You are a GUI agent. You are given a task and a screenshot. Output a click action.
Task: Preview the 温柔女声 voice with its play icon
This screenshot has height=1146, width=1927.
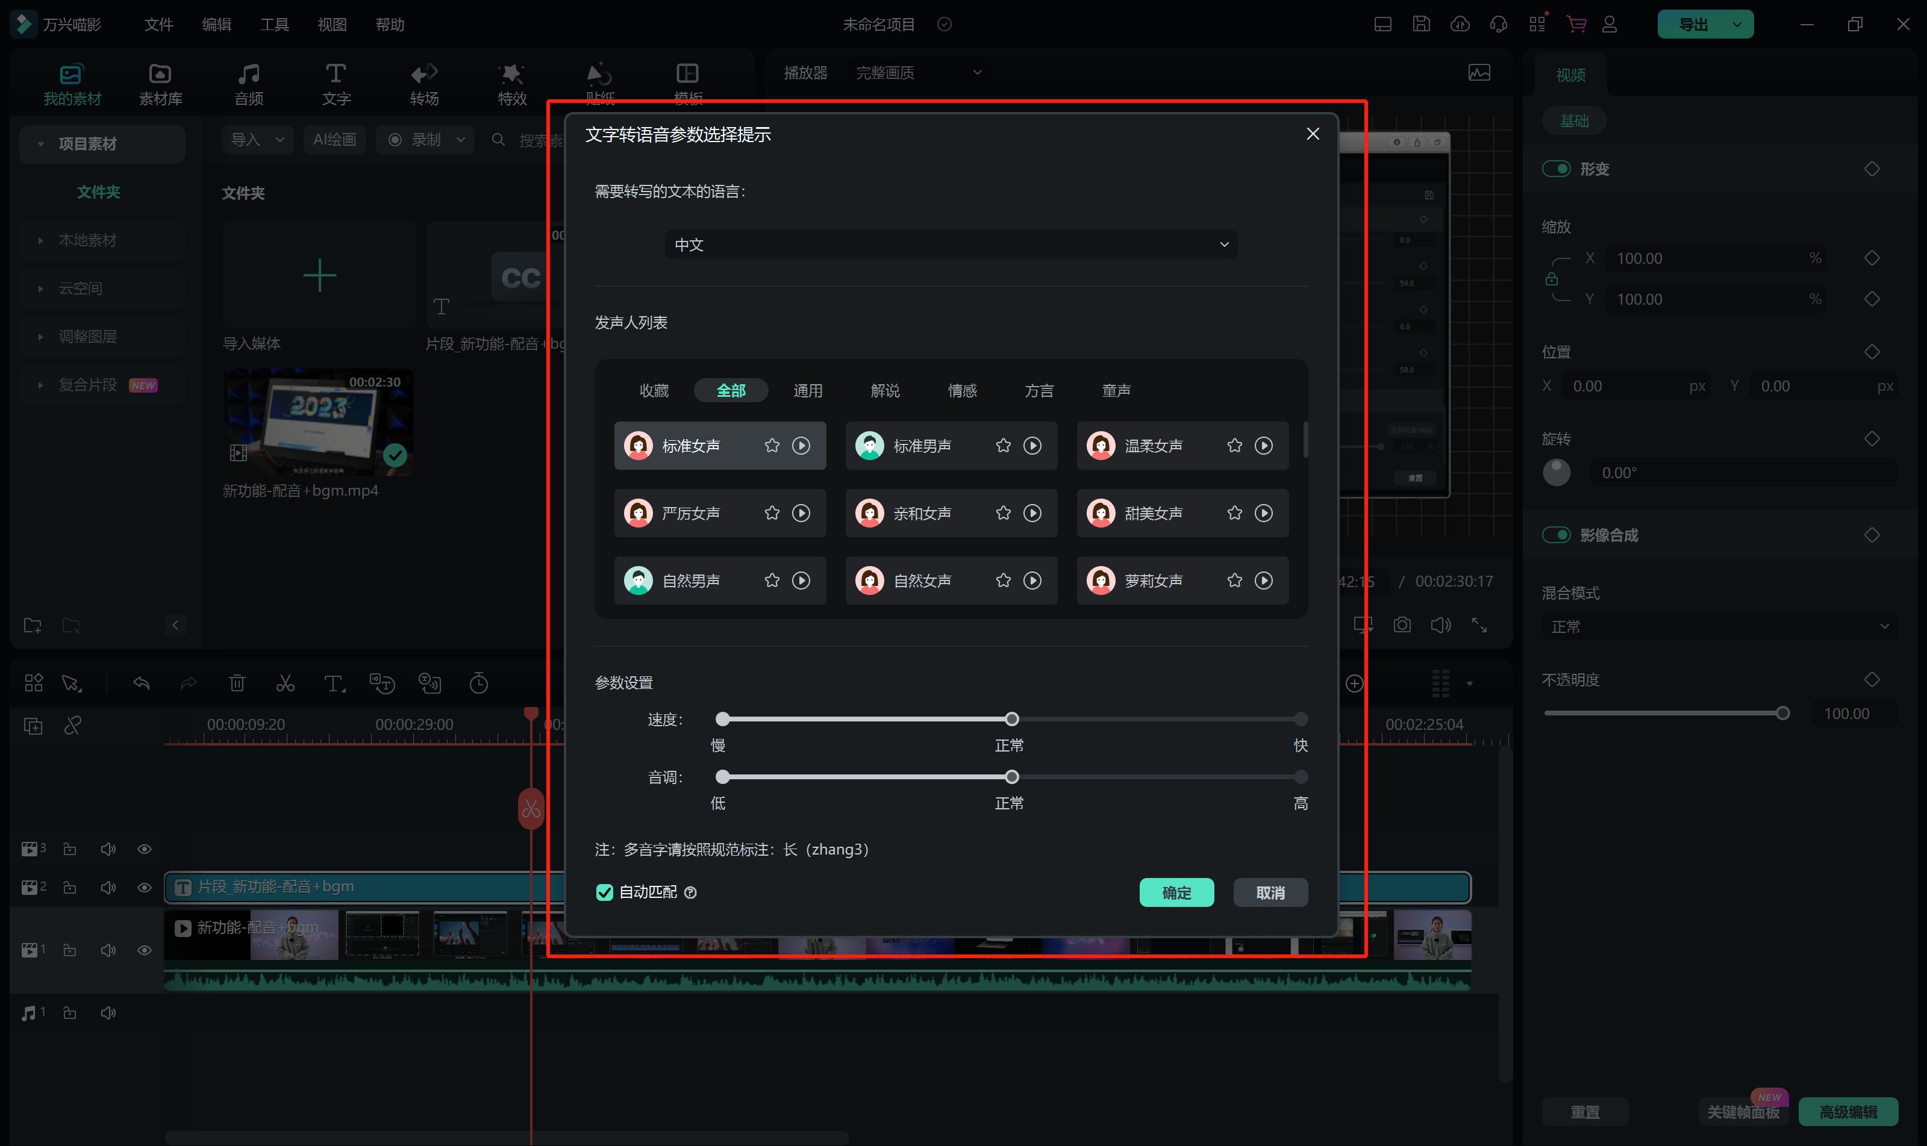[x=1264, y=446]
